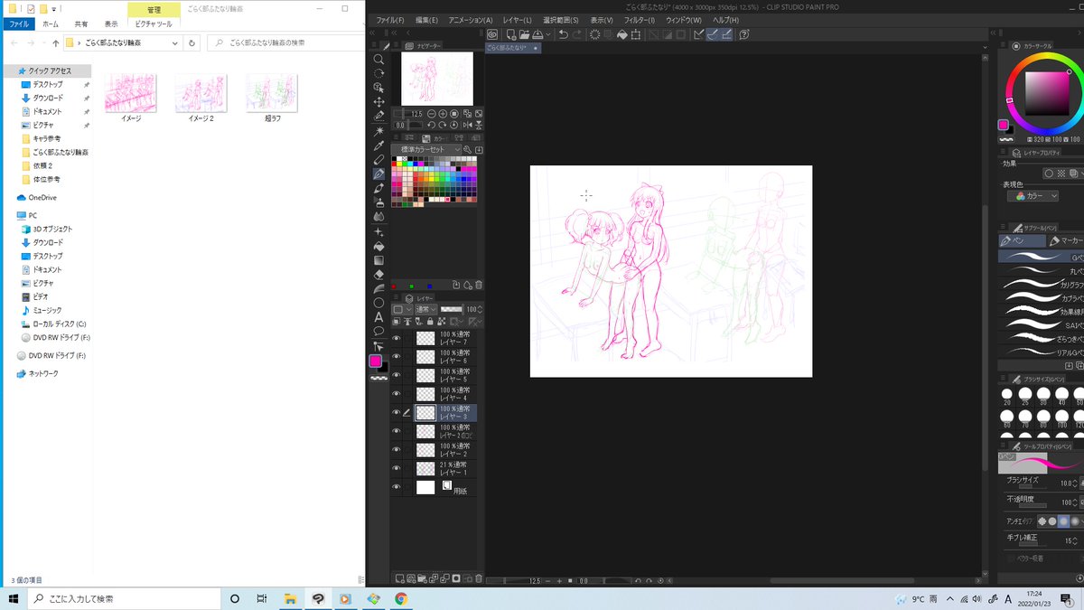The height and width of the screenshot is (610, 1084).
Task: Open Explorer ホーム ribbon tab
Action: (x=51, y=23)
